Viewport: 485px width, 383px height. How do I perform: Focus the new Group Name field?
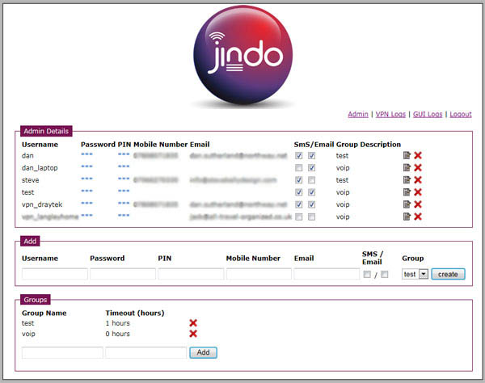tap(62, 353)
